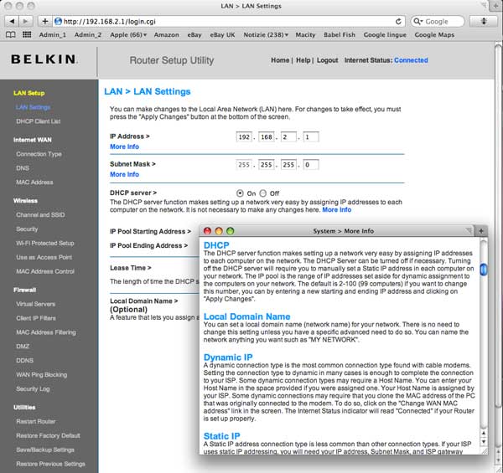Open the Google Maps bookmark
Image resolution: width=503 pixels, height=473 pixels.
434,34
